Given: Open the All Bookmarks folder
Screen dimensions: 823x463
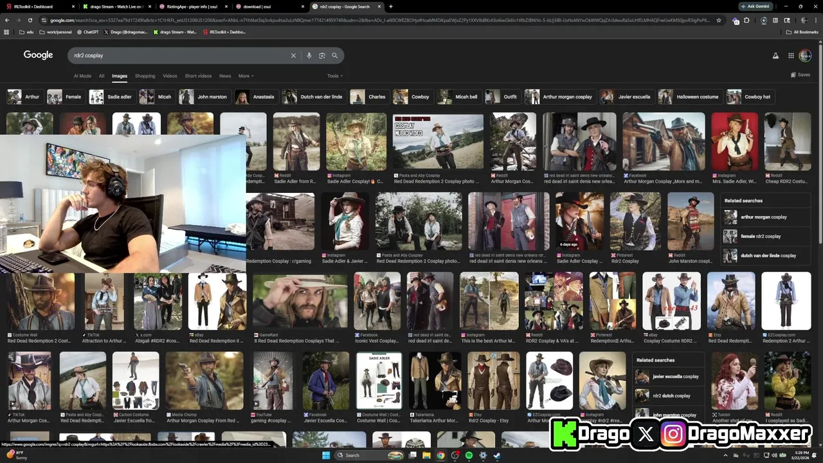Looking at the screenshot, I should [x=802, y=32].
